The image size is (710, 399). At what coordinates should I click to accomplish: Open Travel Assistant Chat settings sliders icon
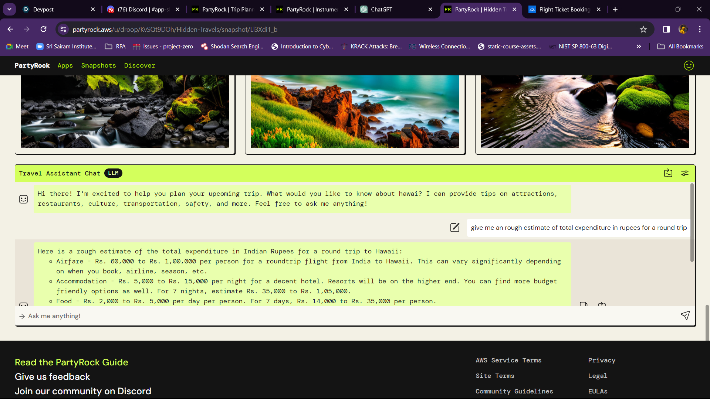click(685, 173)
